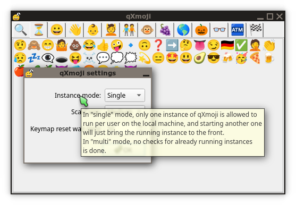296x205 pixels.
Task: Open the ATM symbols category tab
Action: coord(238,30)
